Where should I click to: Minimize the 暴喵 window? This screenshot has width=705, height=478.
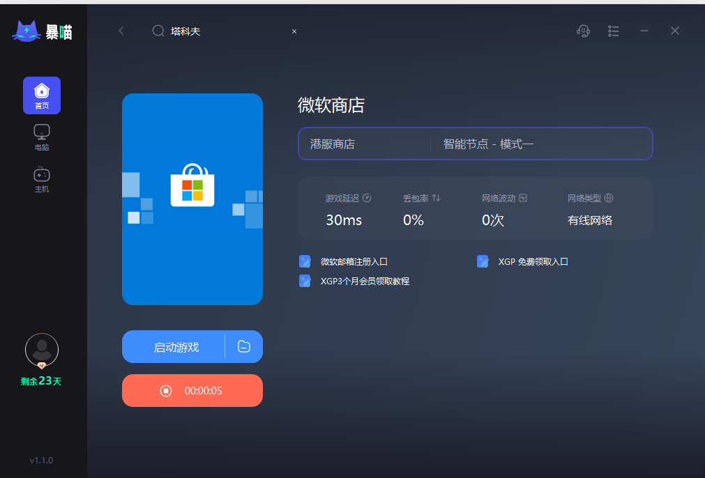pos(644,31)
